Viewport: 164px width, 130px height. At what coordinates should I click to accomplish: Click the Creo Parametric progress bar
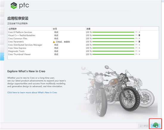[113, 42]
